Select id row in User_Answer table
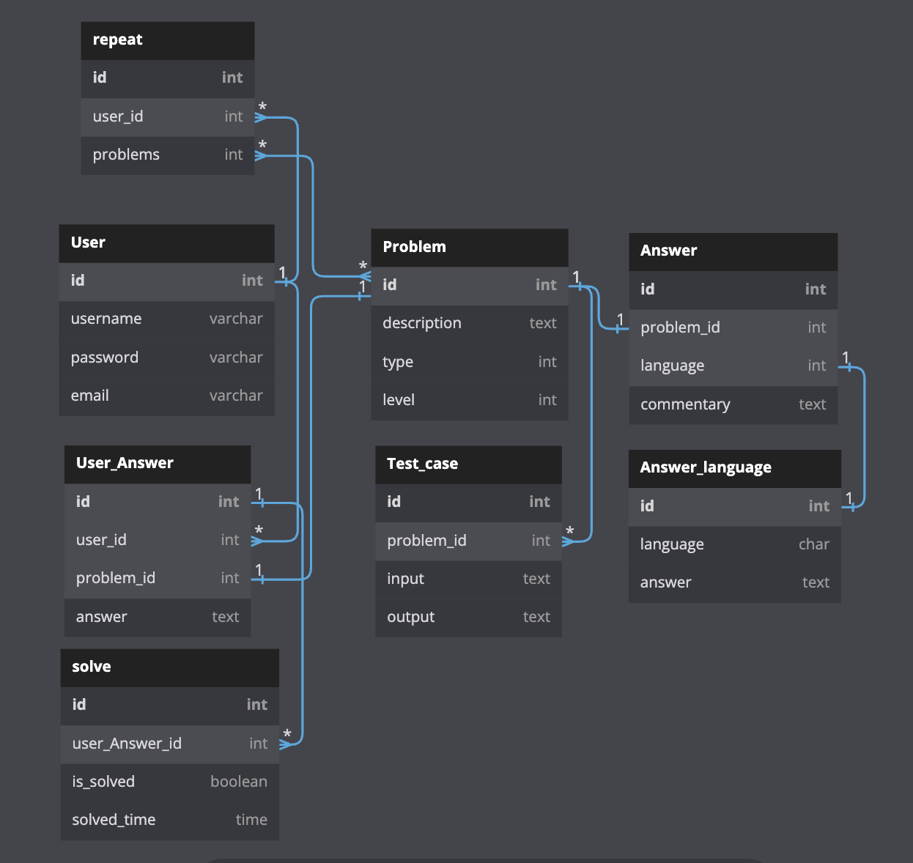 [158, 503]
